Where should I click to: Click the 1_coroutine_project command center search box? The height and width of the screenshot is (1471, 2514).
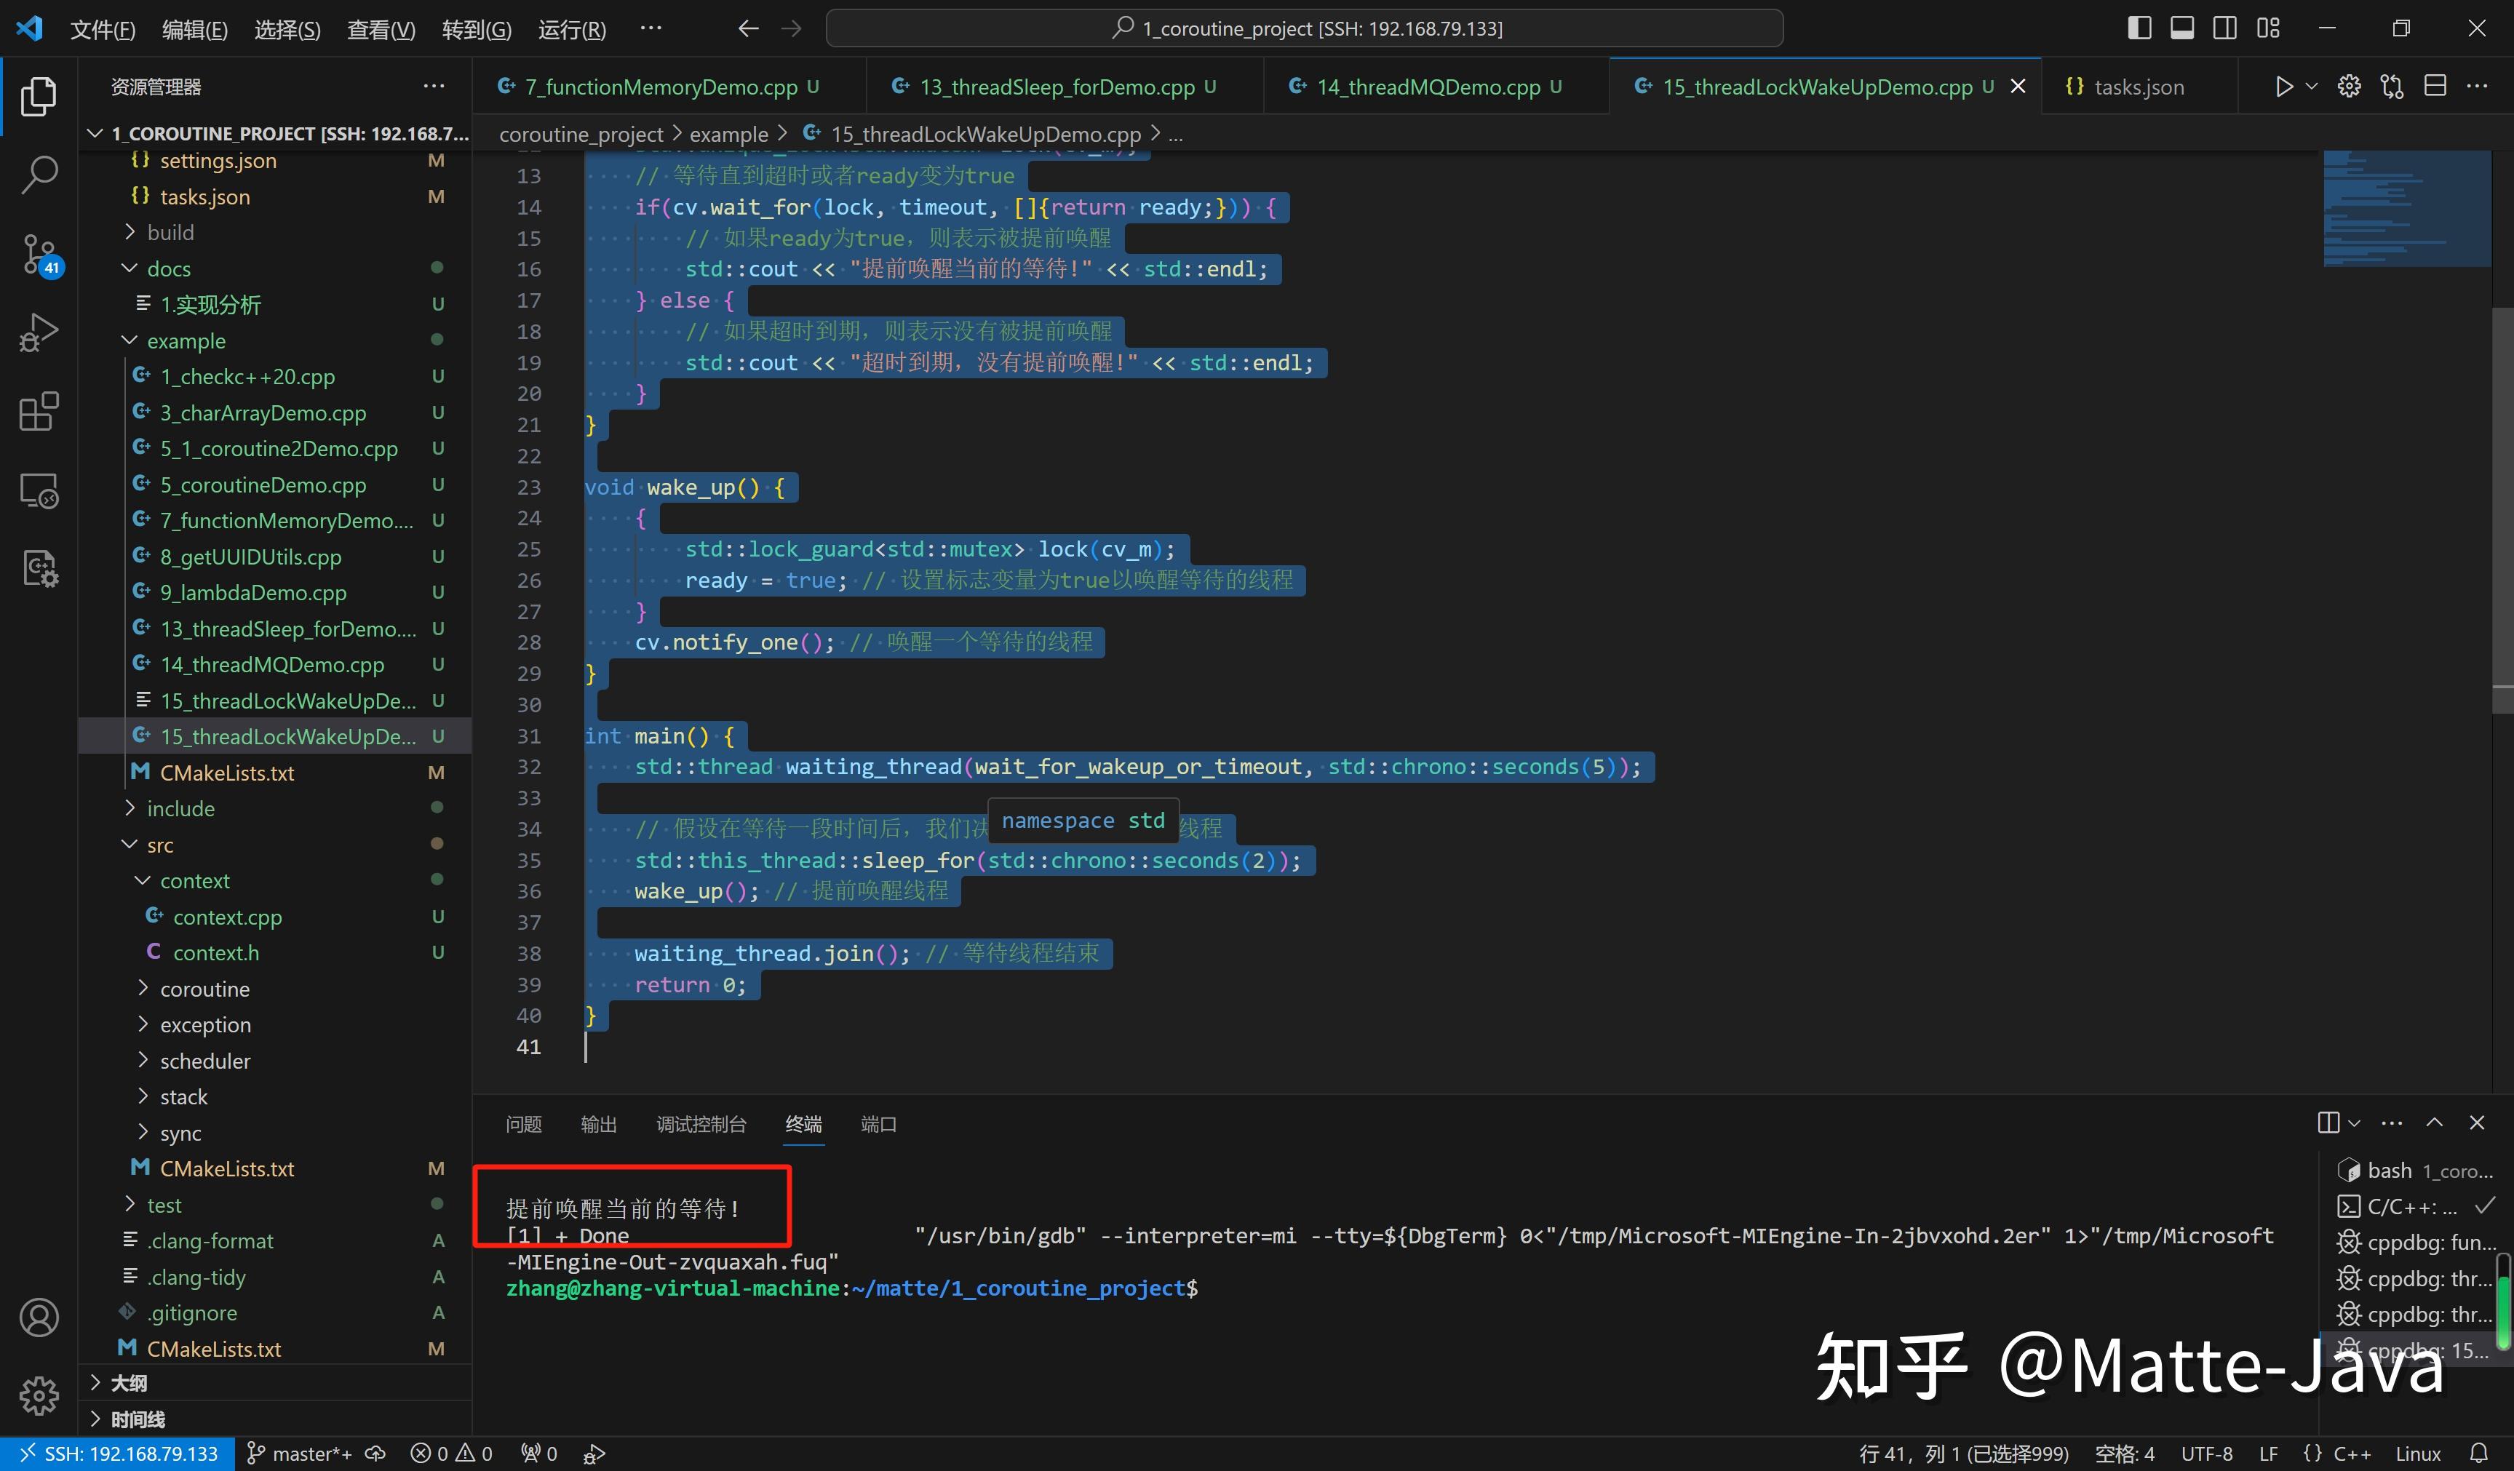tap(1307, 27)
